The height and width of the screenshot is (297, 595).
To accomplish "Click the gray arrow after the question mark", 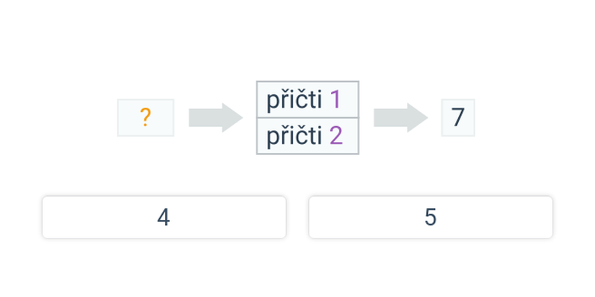I will [x=216, y=118].
